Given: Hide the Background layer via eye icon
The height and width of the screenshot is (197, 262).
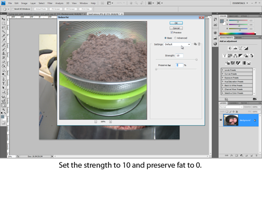Looking at the screenshot, I should tap(221, 120).
